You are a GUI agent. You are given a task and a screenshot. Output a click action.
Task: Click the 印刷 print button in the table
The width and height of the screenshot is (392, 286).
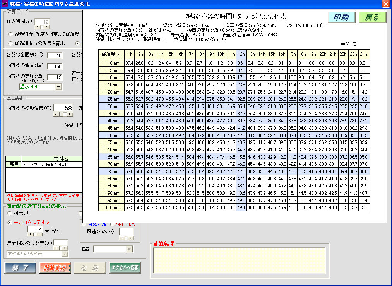coord(341,17)
